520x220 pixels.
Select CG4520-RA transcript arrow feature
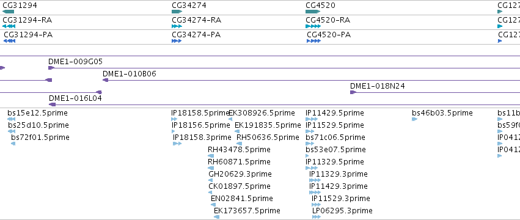point(313,26)
